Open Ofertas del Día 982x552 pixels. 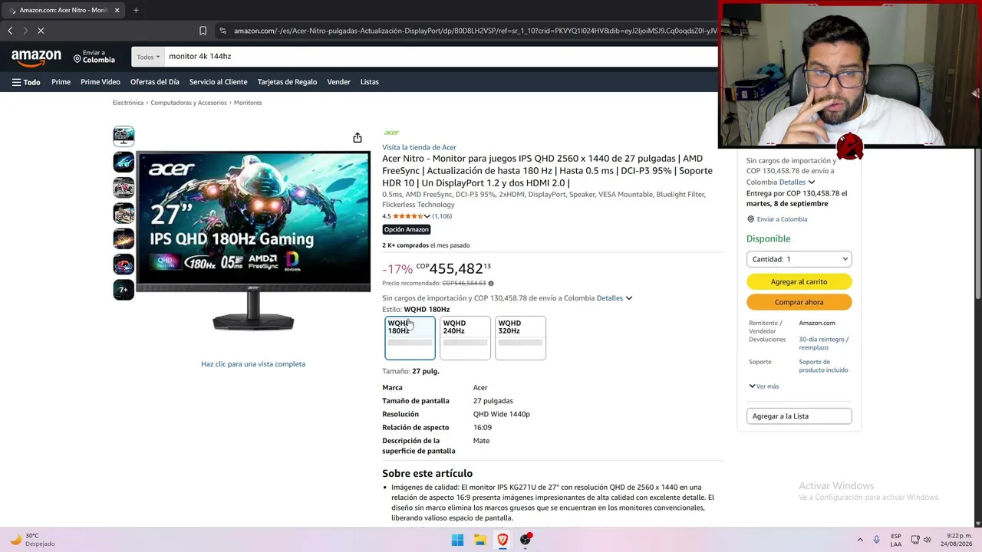click(x=154, y=82)
